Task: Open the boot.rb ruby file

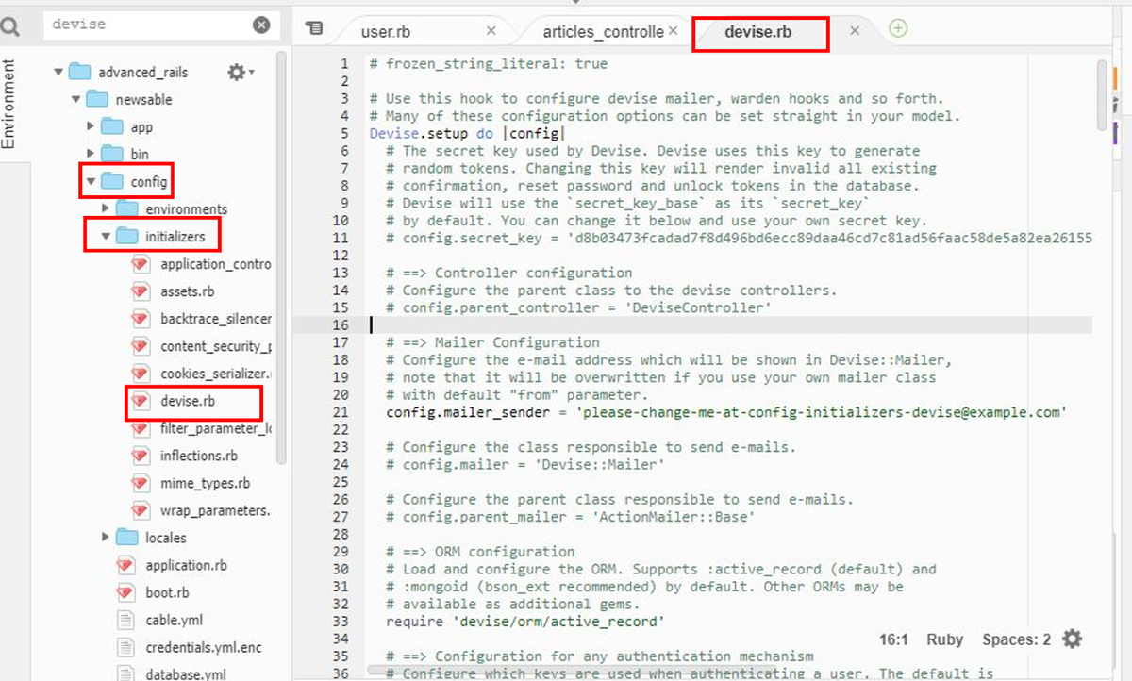Action: pyautogui.click(x=167, y=592)
